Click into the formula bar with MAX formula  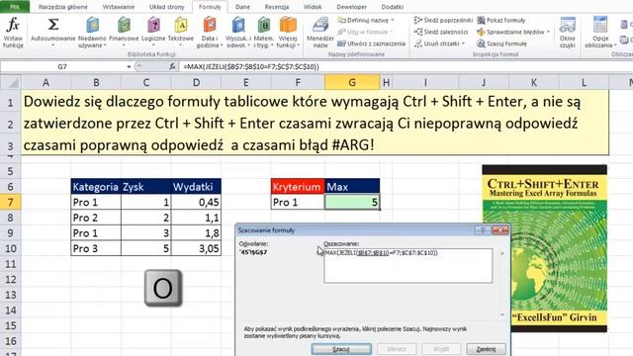[406, 66]
